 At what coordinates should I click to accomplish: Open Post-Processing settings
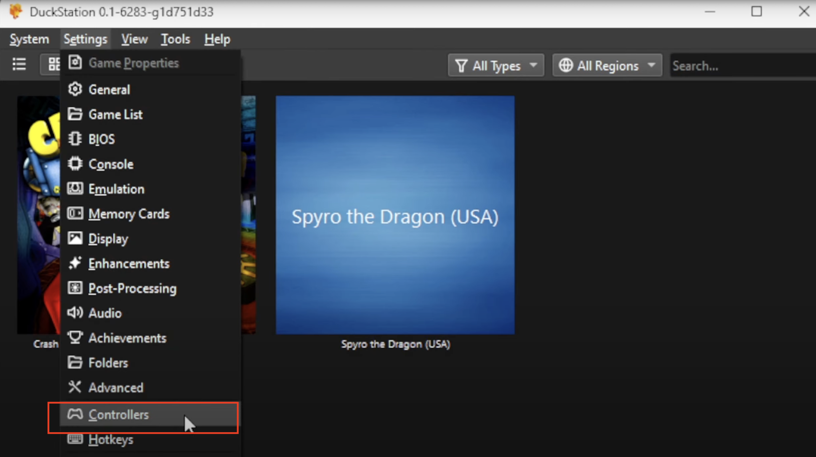point(150,288)
